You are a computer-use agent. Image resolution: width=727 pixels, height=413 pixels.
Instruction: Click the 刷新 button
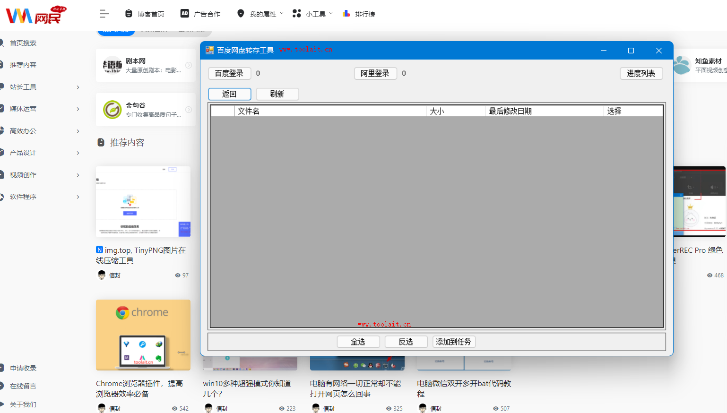[x=277, y=94]
